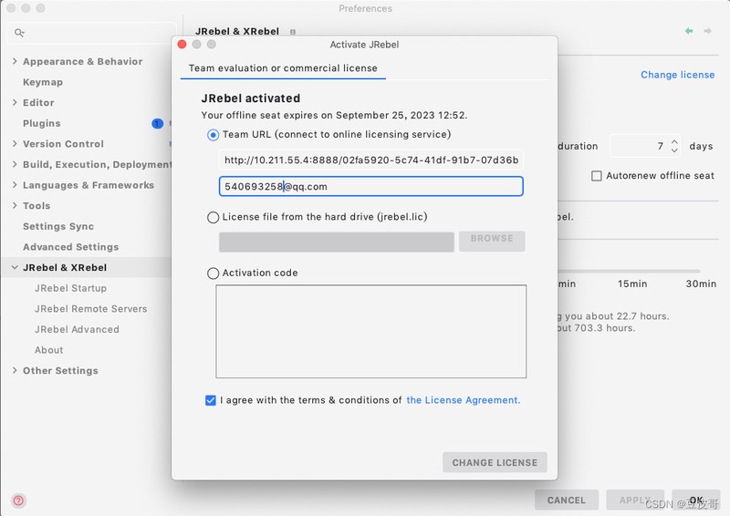Open Advanced Settings page
This screenshot has height=516, width=730.
(x=71, y=246)
